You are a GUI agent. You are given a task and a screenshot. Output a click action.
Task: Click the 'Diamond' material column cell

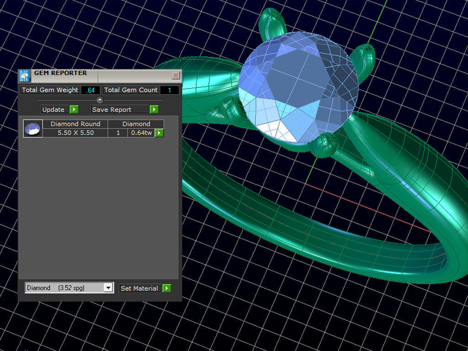click(136, 124)
